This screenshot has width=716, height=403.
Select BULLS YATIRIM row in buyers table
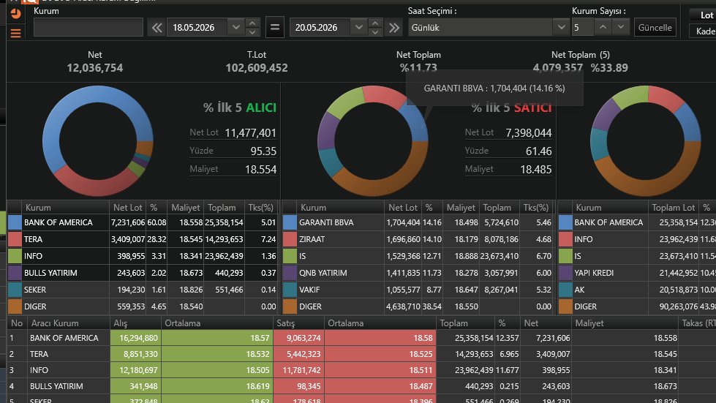(x=143, y=273)
